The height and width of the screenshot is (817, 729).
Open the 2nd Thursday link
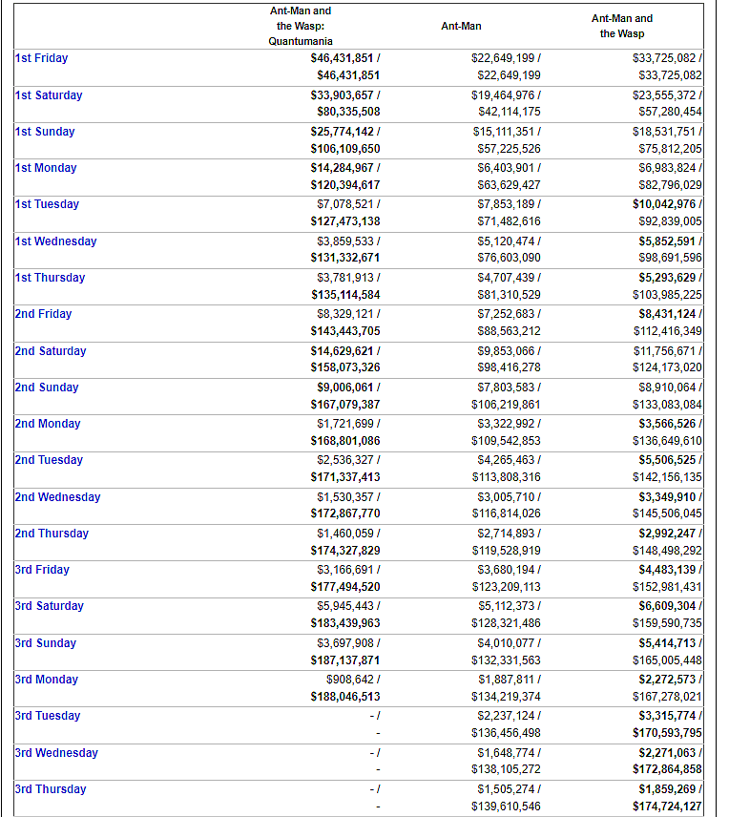[x=52, y=534]
